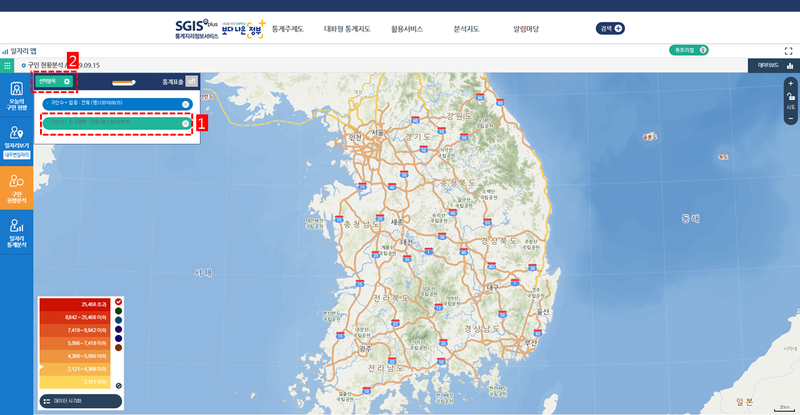Open the 분석지도 menu

pos(466,29)
